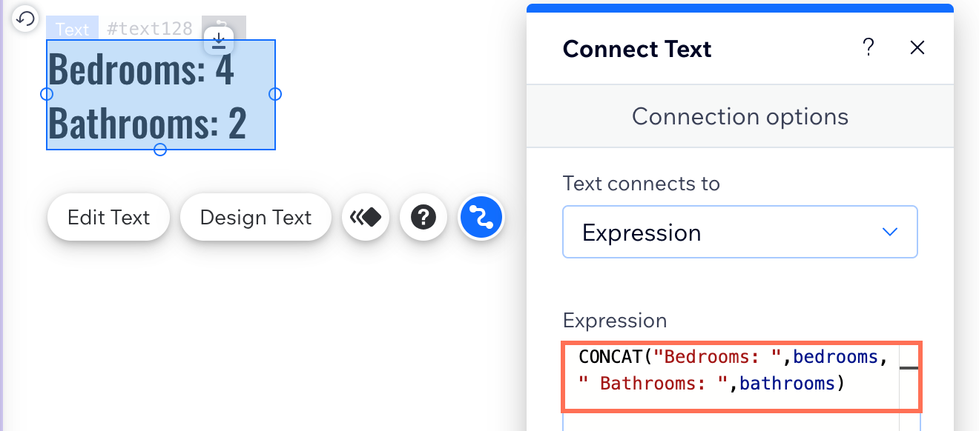The height and width of the screenshot is (431, 979).
Task: Click the Edit Text button
Action: coord(108,217)
